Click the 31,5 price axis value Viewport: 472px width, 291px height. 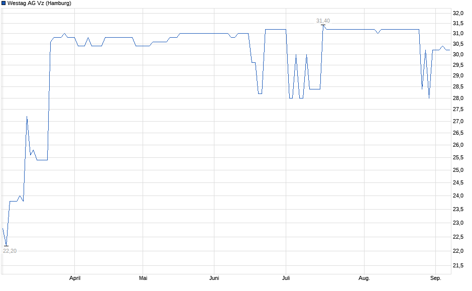458,23
